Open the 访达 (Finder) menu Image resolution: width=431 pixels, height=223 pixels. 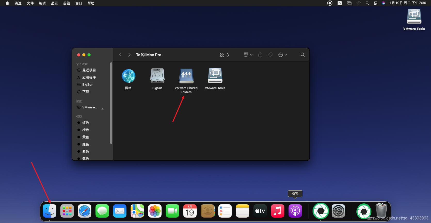[18, 3]
